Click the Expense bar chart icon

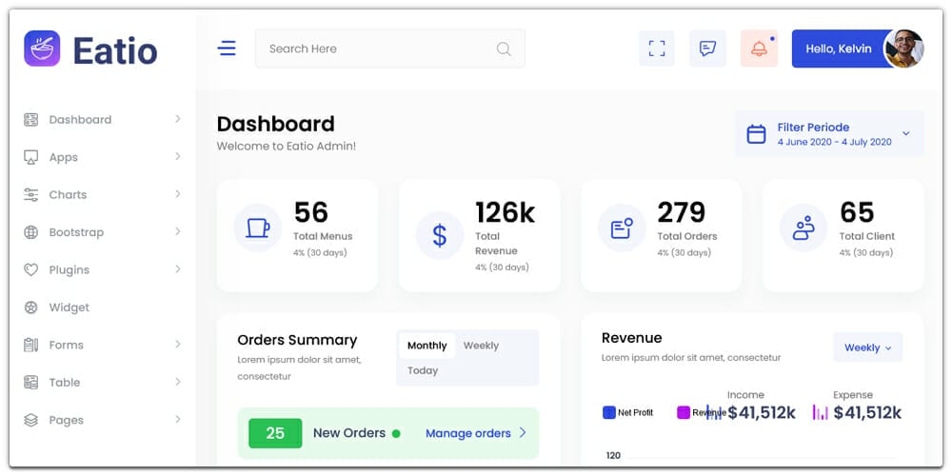pos(821,413)
